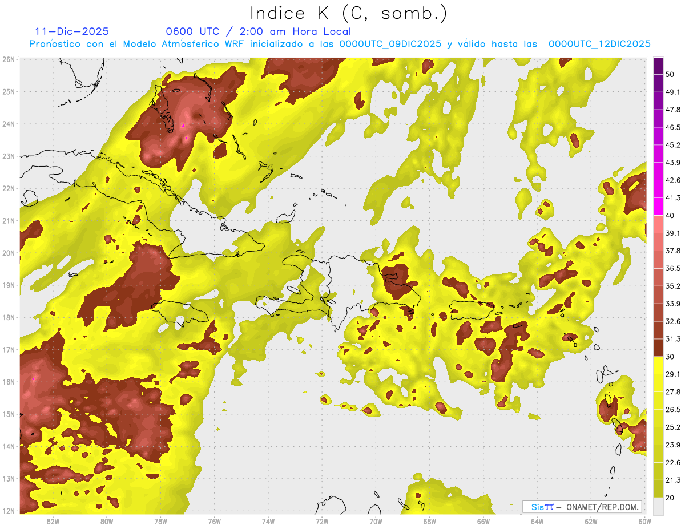Click the title 'Indice K (C, somb.)'

(x=348, y=14)
